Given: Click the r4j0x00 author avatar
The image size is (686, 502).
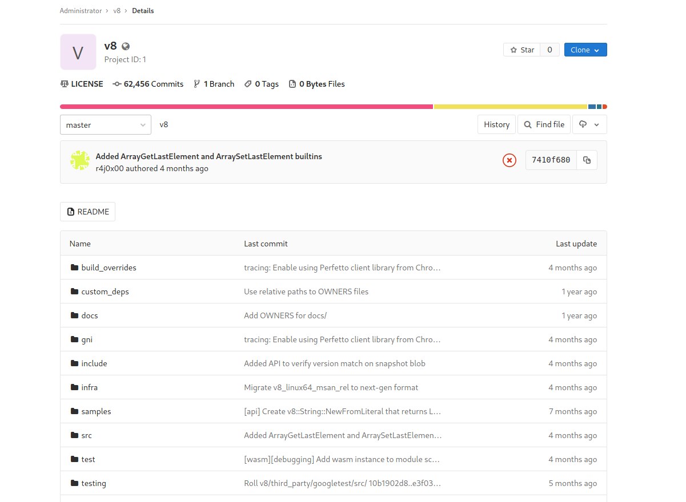Looking at the screenshot, I should tap(79, 160).
